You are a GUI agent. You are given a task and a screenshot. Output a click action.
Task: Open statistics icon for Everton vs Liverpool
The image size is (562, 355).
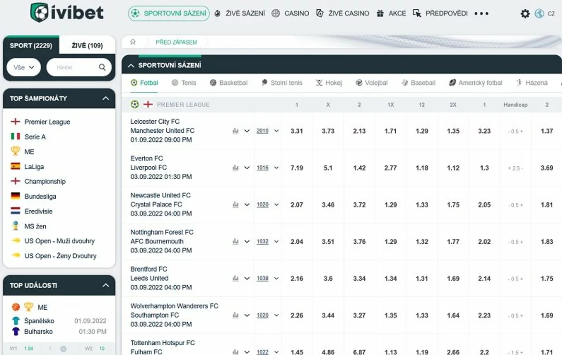click(236, 168)
